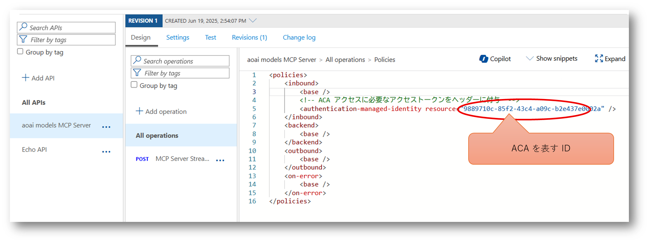Open the ellipsis menu for MCP Server Stream operation

pos(220,160)
